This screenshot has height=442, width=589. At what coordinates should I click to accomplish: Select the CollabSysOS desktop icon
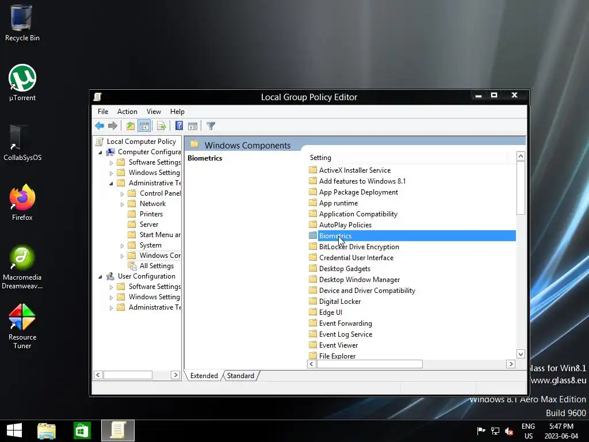pos(22,143)
